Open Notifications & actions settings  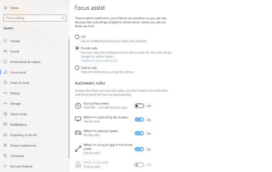point(25,62)
